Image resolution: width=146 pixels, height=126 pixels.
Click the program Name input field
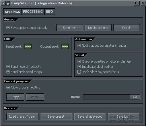106,97
